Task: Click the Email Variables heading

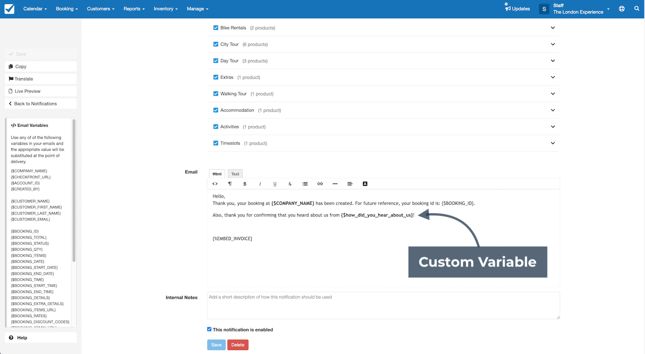Action: (30, 125)
